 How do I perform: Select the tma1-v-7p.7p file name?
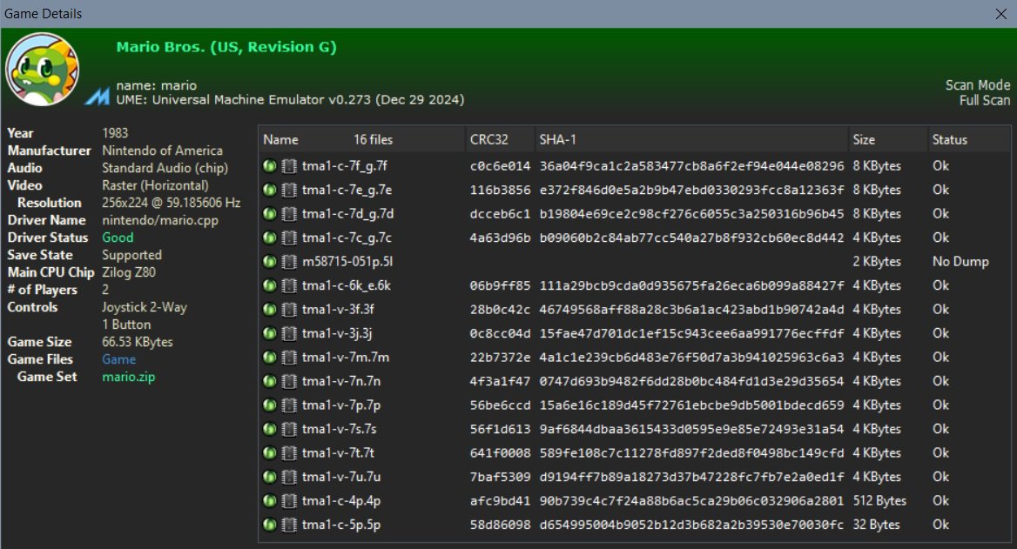pos(341,405)
